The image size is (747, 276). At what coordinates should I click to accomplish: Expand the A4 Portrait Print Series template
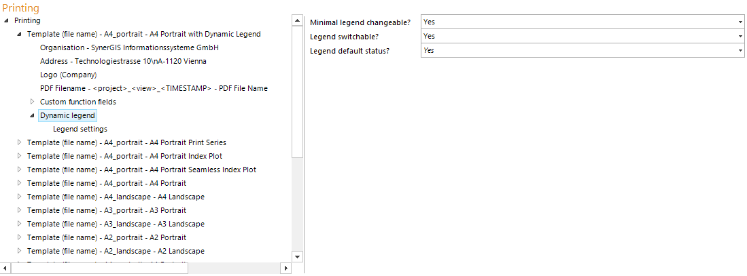19,142
